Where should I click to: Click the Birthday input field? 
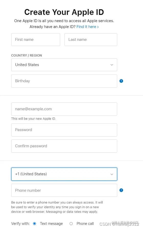[64, 81]
